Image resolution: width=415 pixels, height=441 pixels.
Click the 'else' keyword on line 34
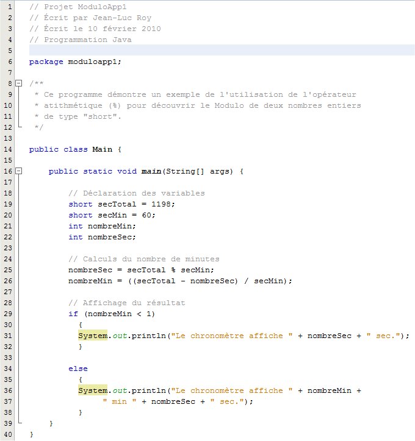(x=78, y=369)
